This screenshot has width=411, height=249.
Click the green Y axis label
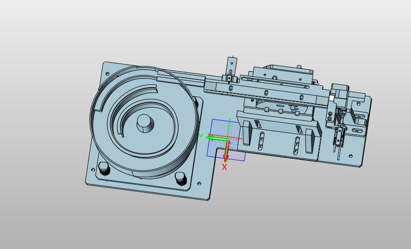(201, 135)
